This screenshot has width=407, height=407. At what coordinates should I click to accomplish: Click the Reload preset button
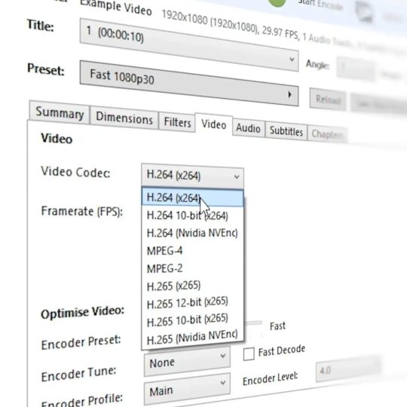[x=328, y=99]
